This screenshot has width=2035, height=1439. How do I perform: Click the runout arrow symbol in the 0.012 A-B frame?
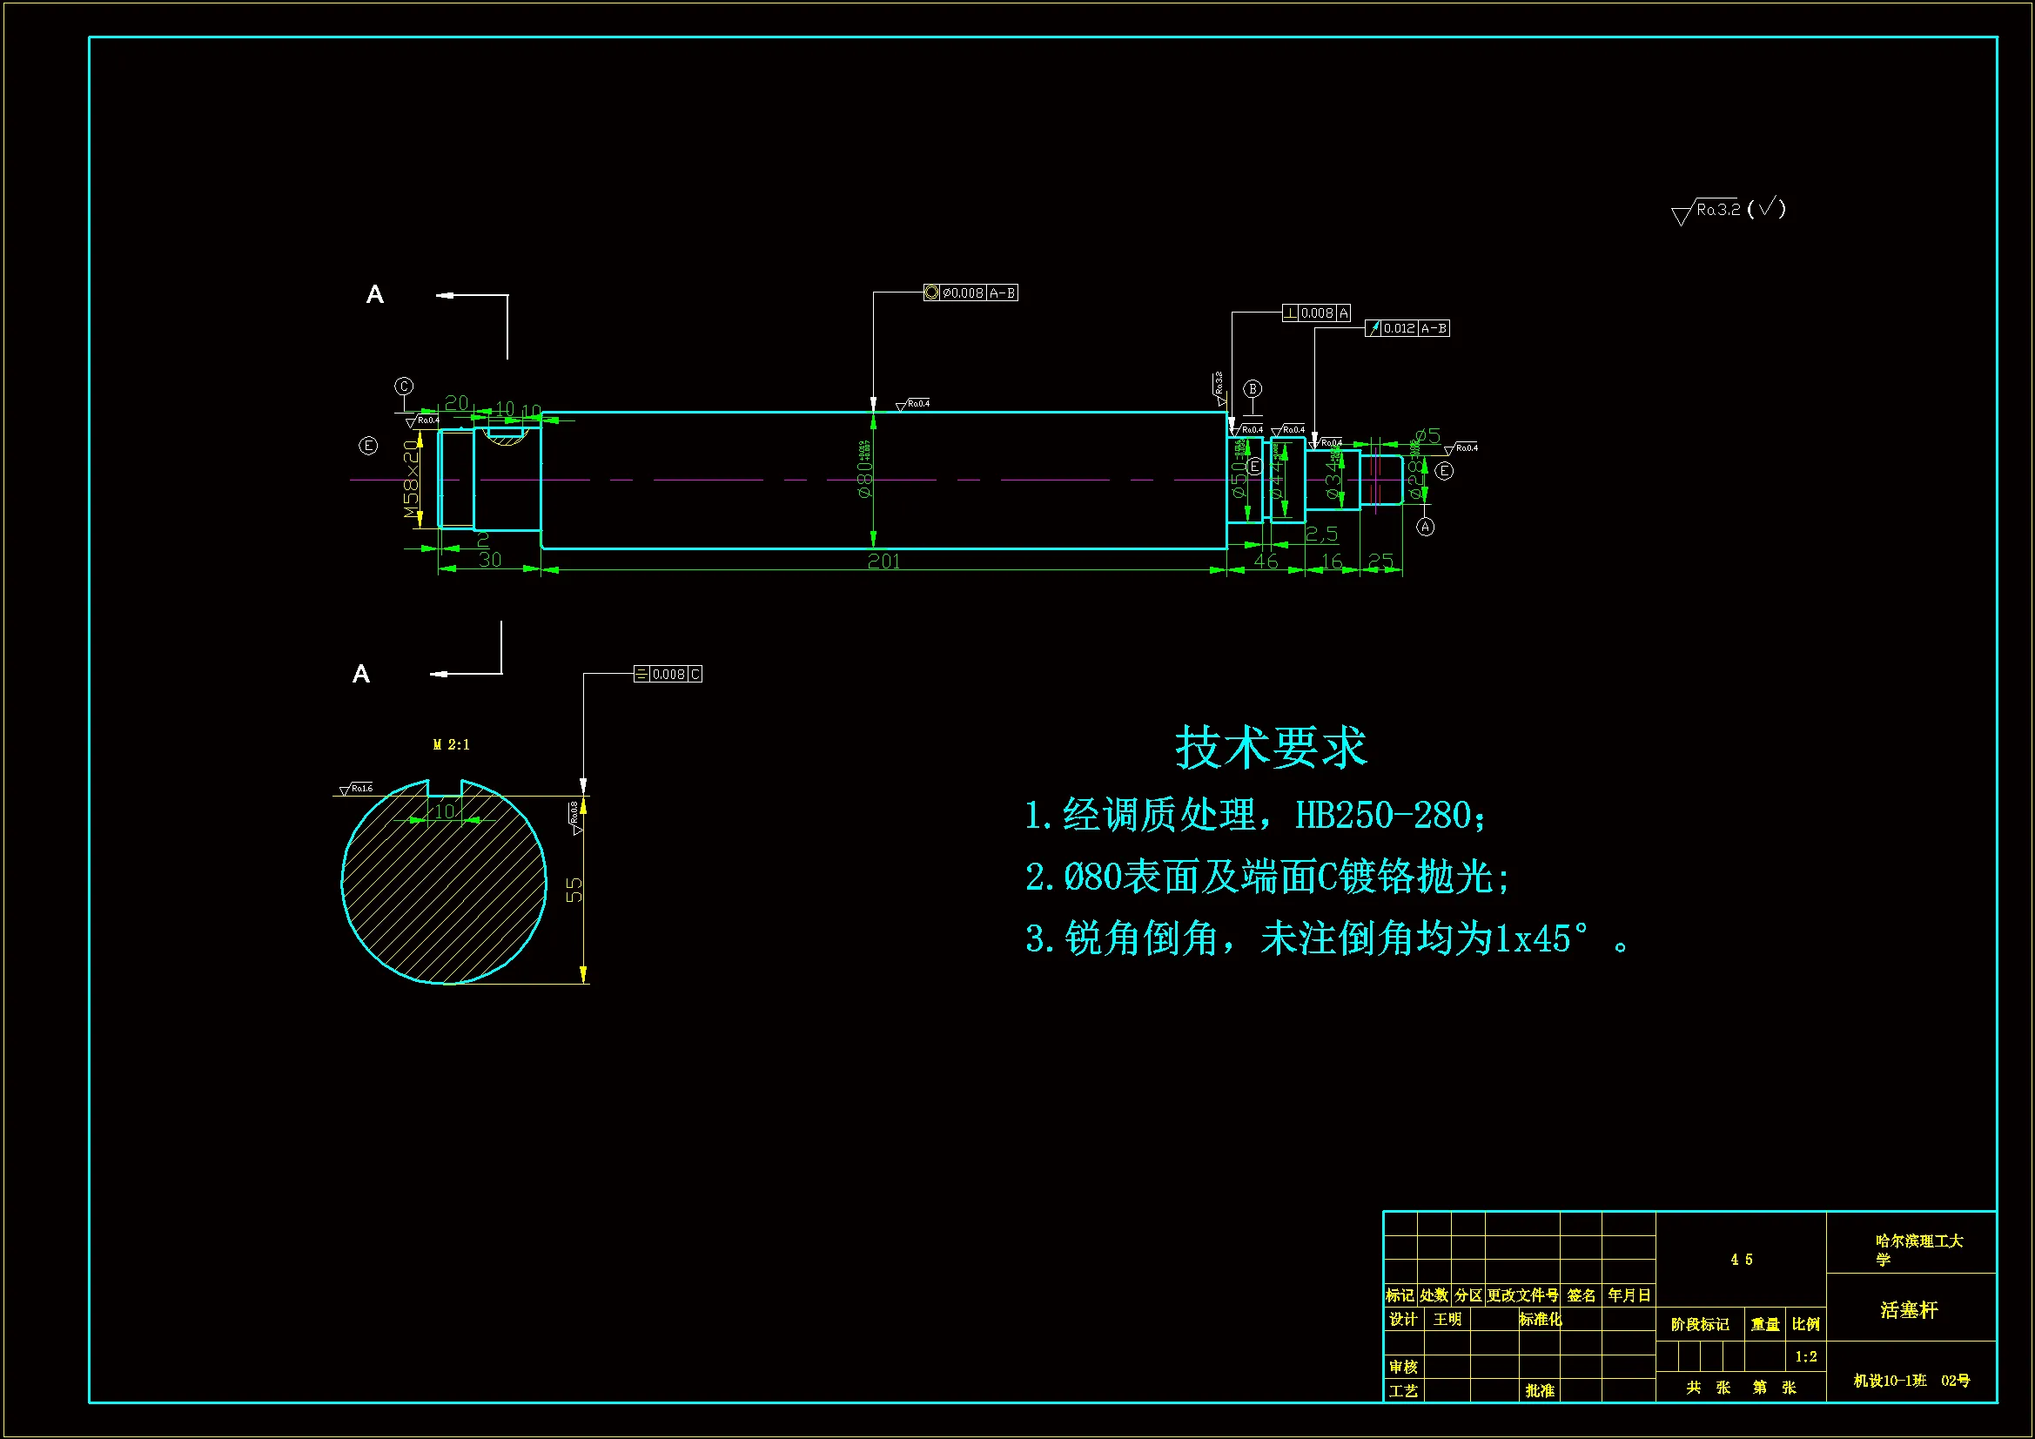tap(1373, 328)
